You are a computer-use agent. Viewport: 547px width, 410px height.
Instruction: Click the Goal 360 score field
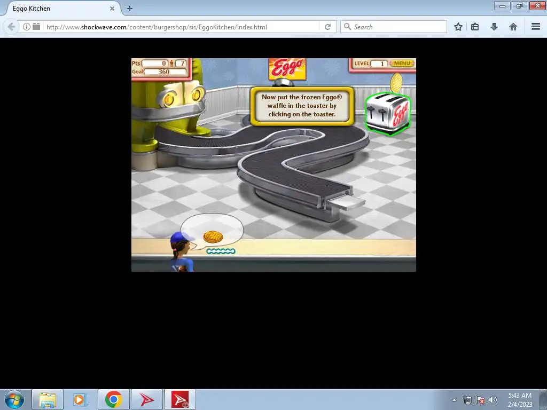pyautogui.click(x=165, y=72)
